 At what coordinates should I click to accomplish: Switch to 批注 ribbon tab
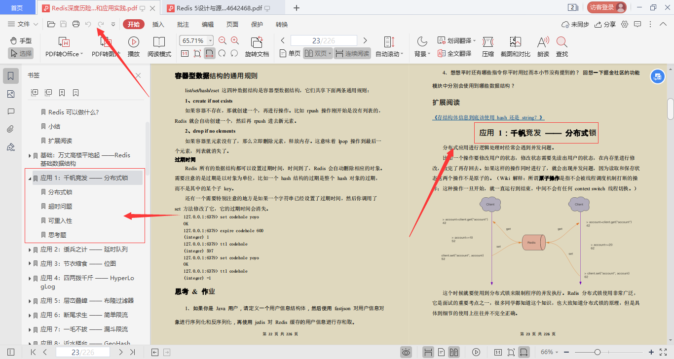tap(183, 24)
